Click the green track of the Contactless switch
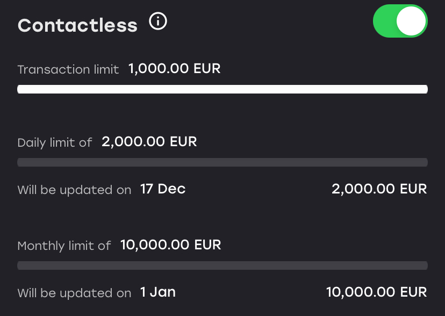The height and width of the screenshot is (316, 445). (385, 22)
